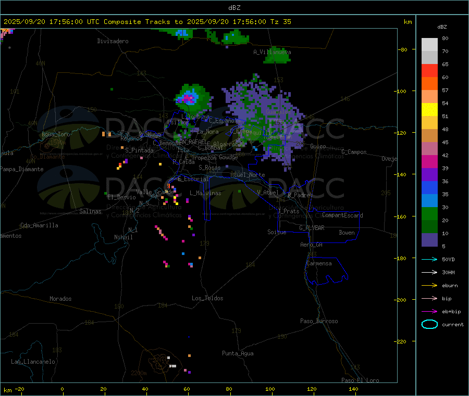Click the magenta eb+bip arrow in legend
The width and height of the screenshot is (469, 396).
point(429,312)
